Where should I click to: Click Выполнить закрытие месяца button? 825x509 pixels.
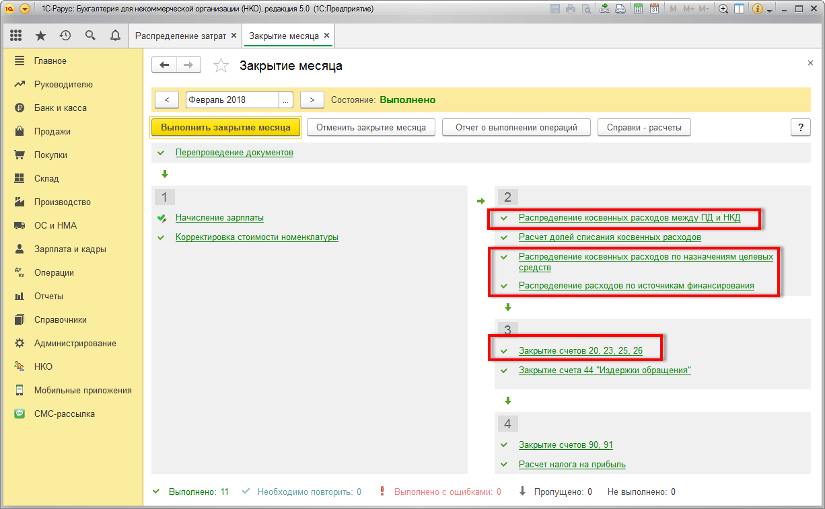[x=225, y=127]
